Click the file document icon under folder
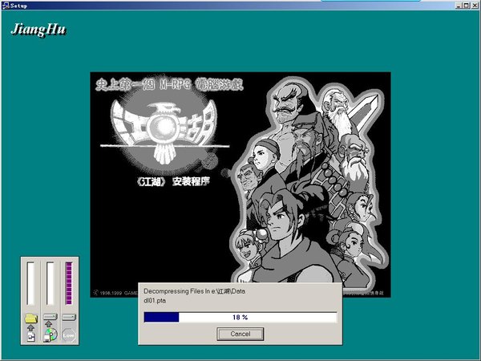This screenshot has width=481, height=361. pos(31,336)
